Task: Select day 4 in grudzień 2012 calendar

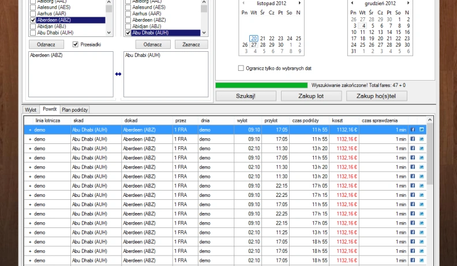Action: click(364, 25)
